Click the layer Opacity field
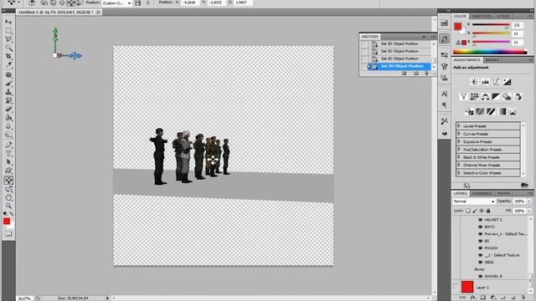Viewport: 536px width, 301px height. point(519,202)
